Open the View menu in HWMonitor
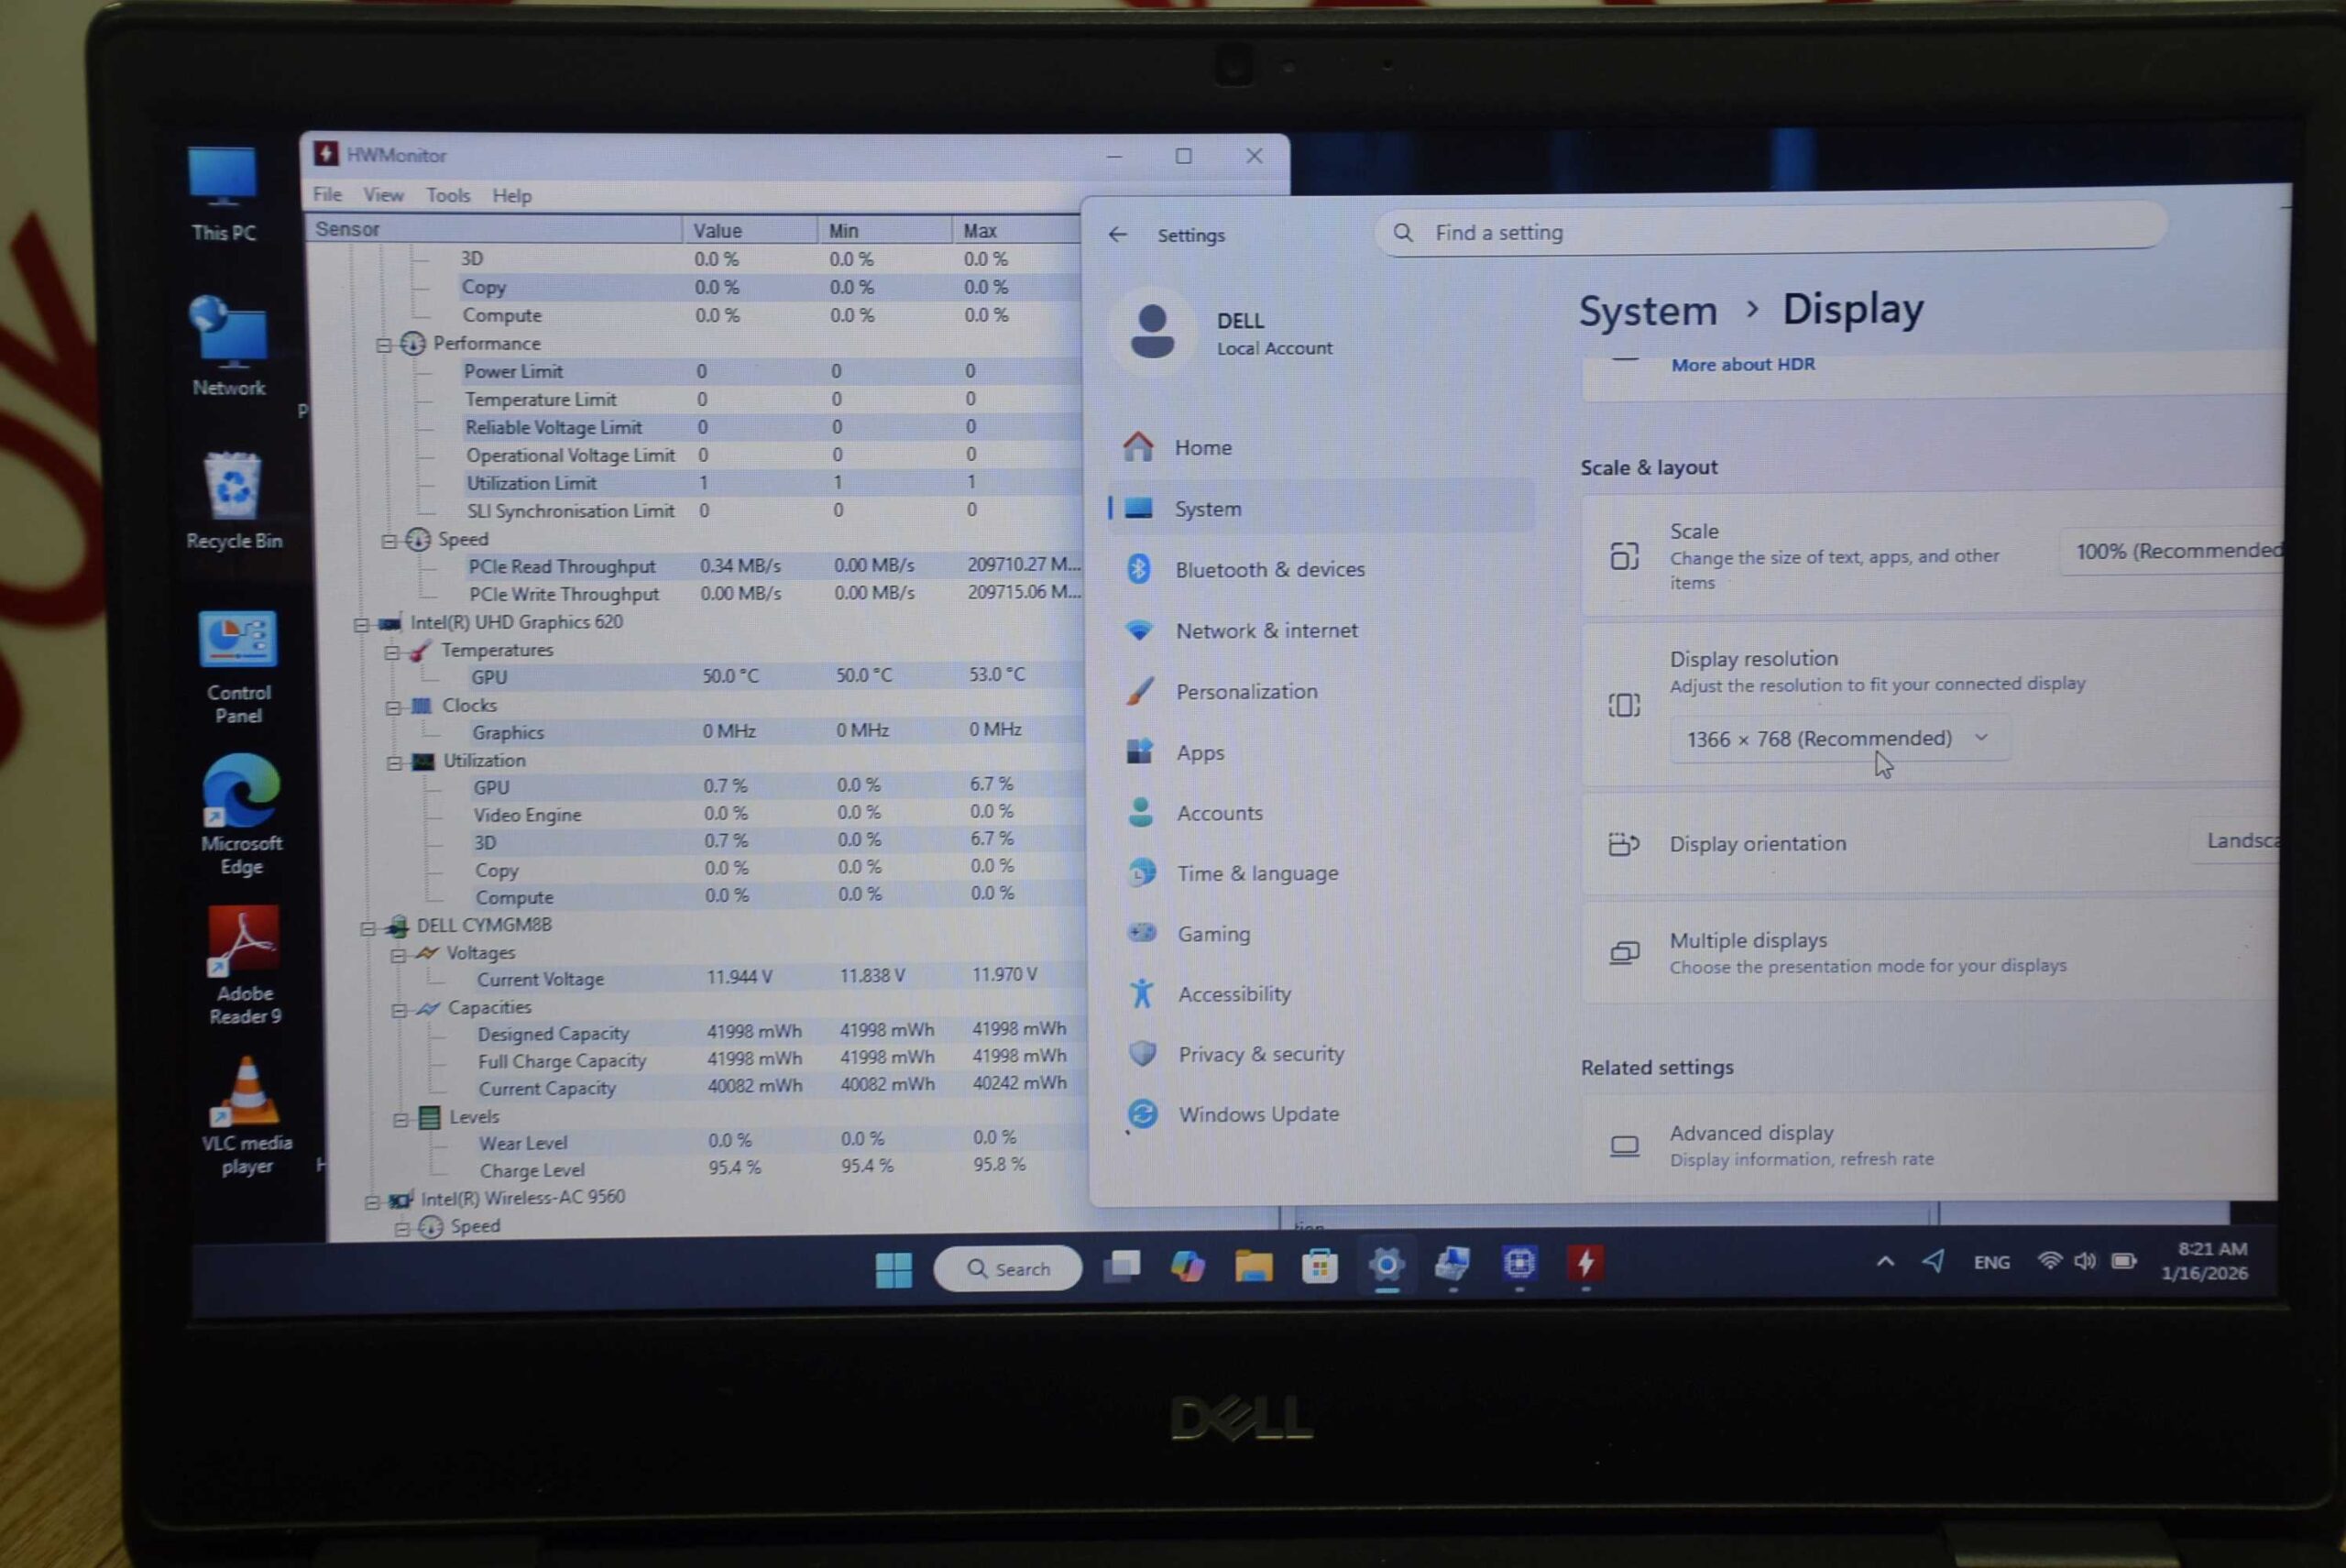The width and height of the screenshot is (2346, 1568). pyautogui.click(x=383, y=195)
